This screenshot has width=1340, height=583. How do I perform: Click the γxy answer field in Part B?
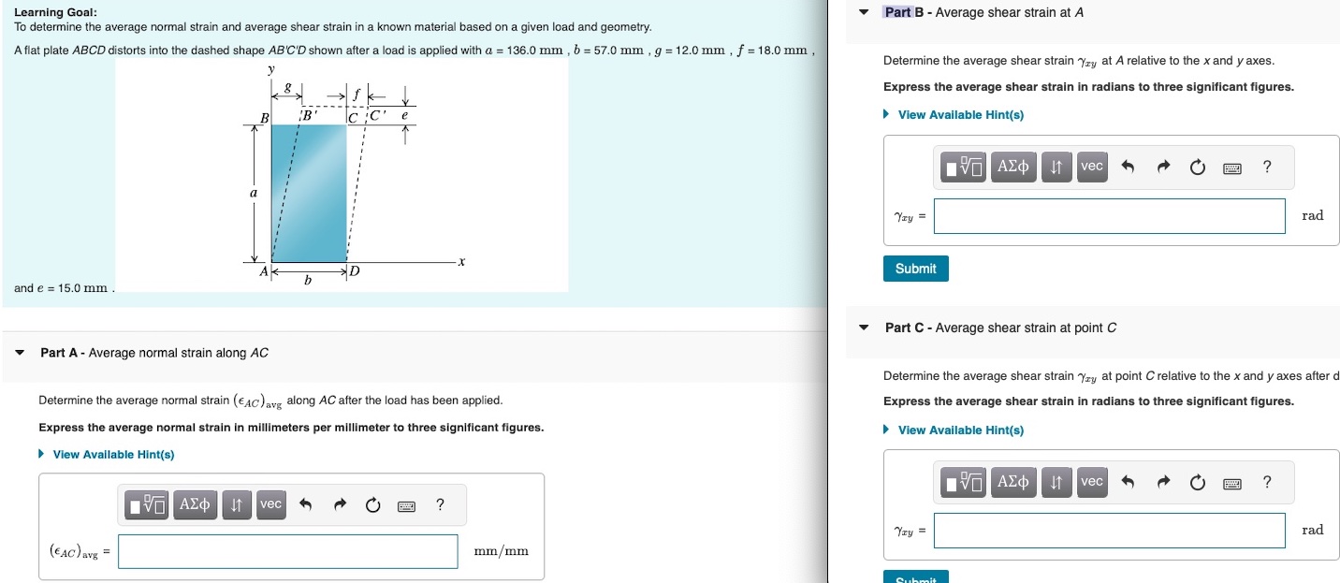pos(1109,215)
